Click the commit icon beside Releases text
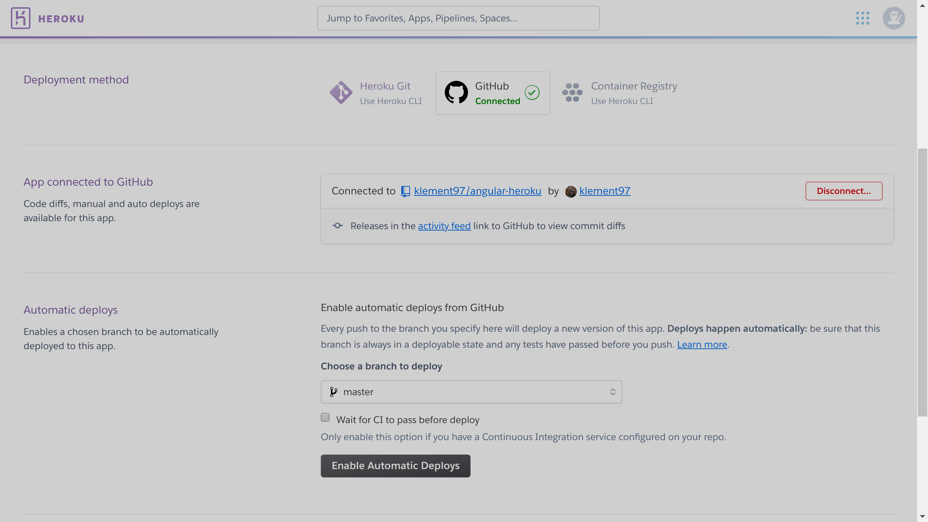928x522 pixels. pyautogui.click(x=337, y=226)
